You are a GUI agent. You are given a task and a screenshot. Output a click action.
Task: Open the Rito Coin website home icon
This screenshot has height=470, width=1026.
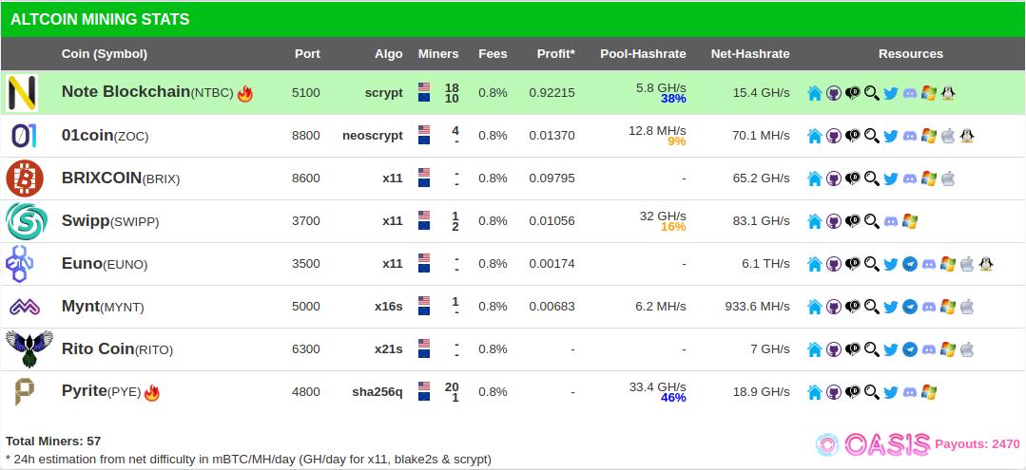(815, 349)
